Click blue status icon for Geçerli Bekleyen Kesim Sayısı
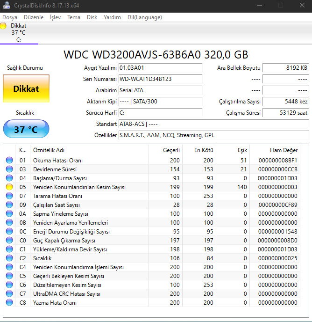 [x=9, y=276]
